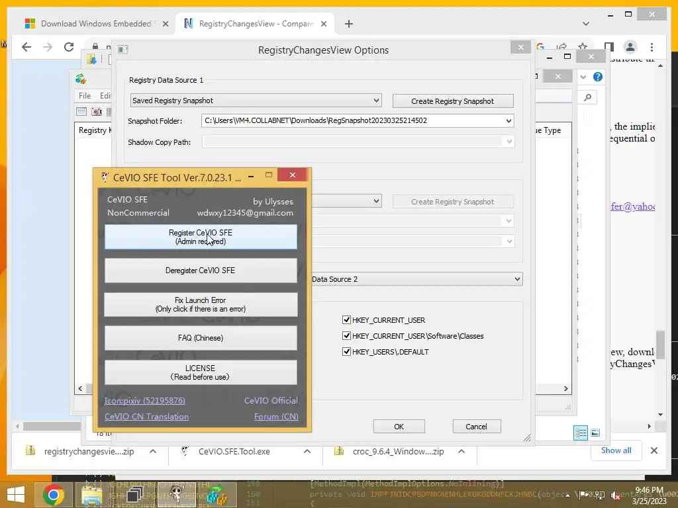Screen dimensions: 678x508
Task: Click Create Registry Snapshot for source 1
Action: coord(453,101)
